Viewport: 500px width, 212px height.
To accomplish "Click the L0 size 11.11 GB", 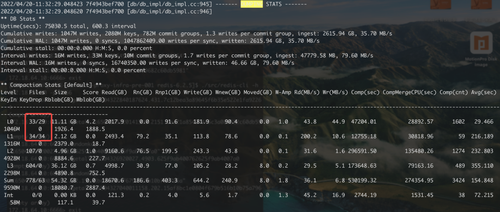I will tap(64, 121).
